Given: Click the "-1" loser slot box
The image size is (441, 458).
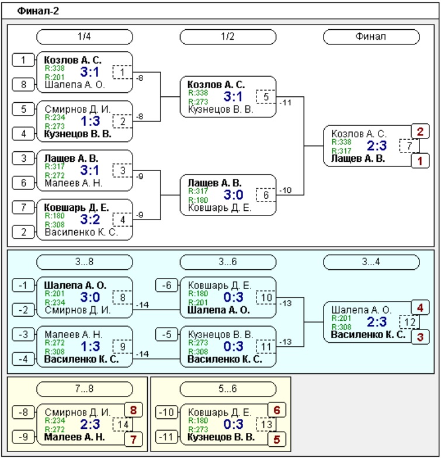Looking at the screenshot, I should 23,285.
